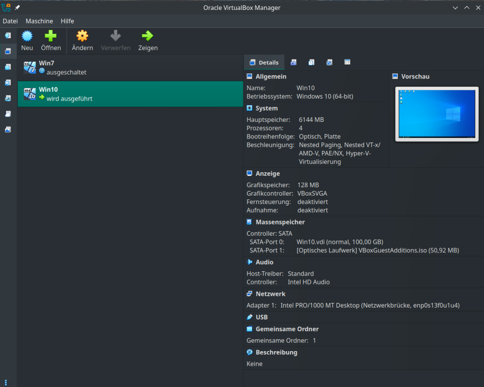Click the Win7 OS icon in the VM list
Image resolution: width=484 pixels, height=387 pixels.
click(30, 68)
